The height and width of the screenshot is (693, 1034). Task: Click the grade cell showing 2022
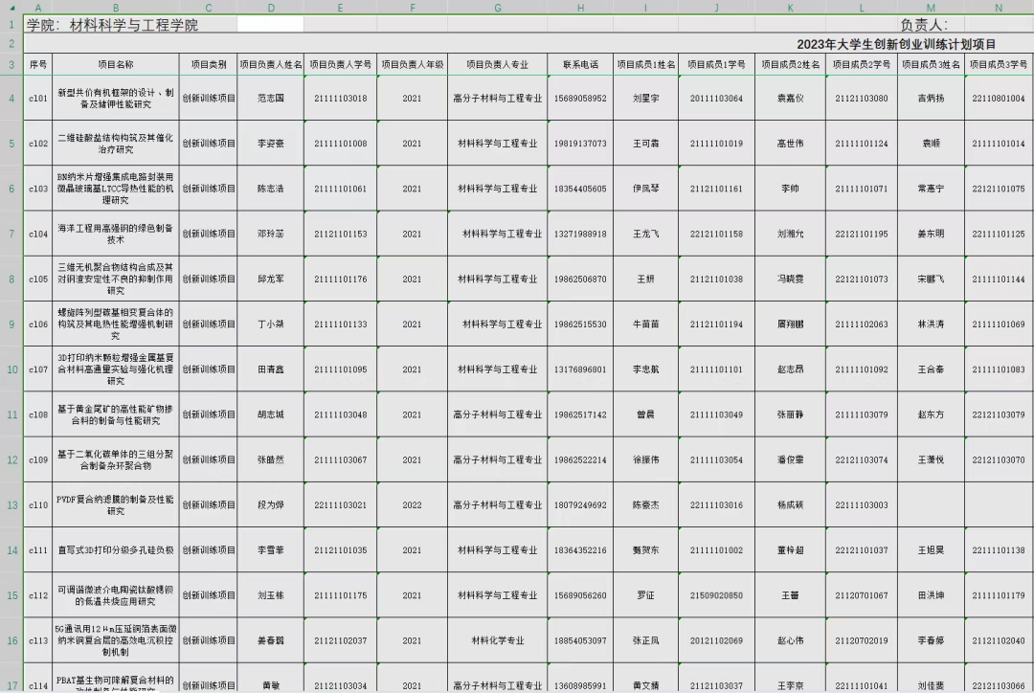point(412,505)
